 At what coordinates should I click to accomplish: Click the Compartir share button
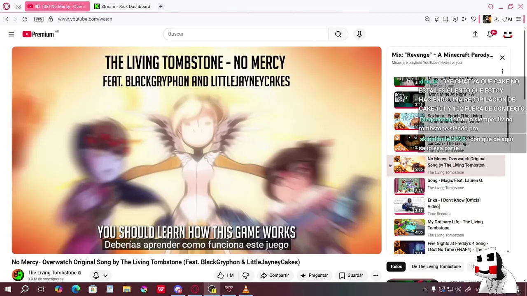pos(274,275)
